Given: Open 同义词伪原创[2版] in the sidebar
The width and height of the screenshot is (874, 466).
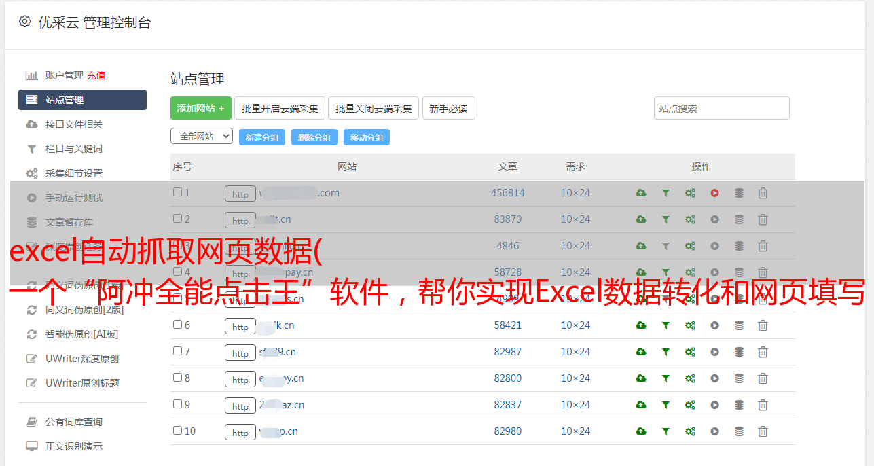Looking at the screenshot, I should [x=85, y=310].
